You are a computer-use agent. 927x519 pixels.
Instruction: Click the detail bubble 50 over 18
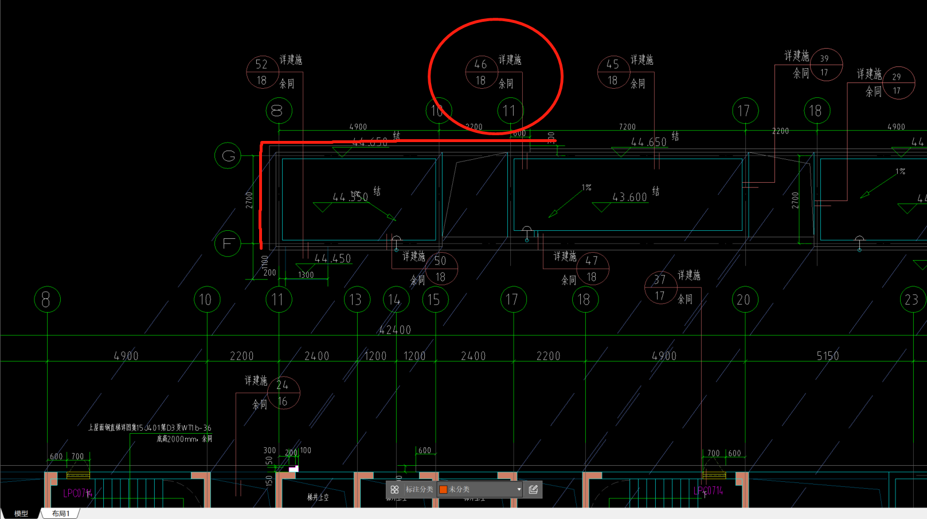point(441,269)
